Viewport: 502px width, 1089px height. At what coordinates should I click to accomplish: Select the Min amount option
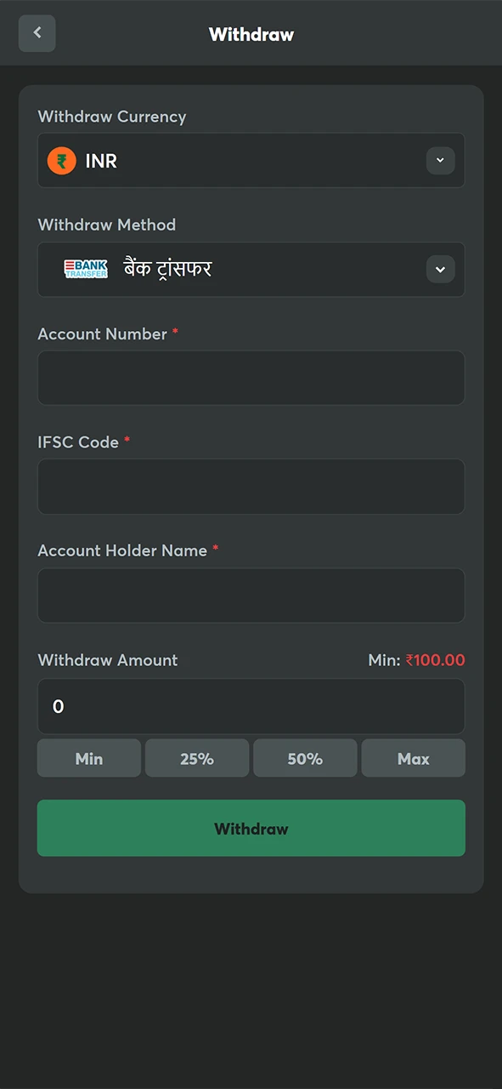point(88,758)
